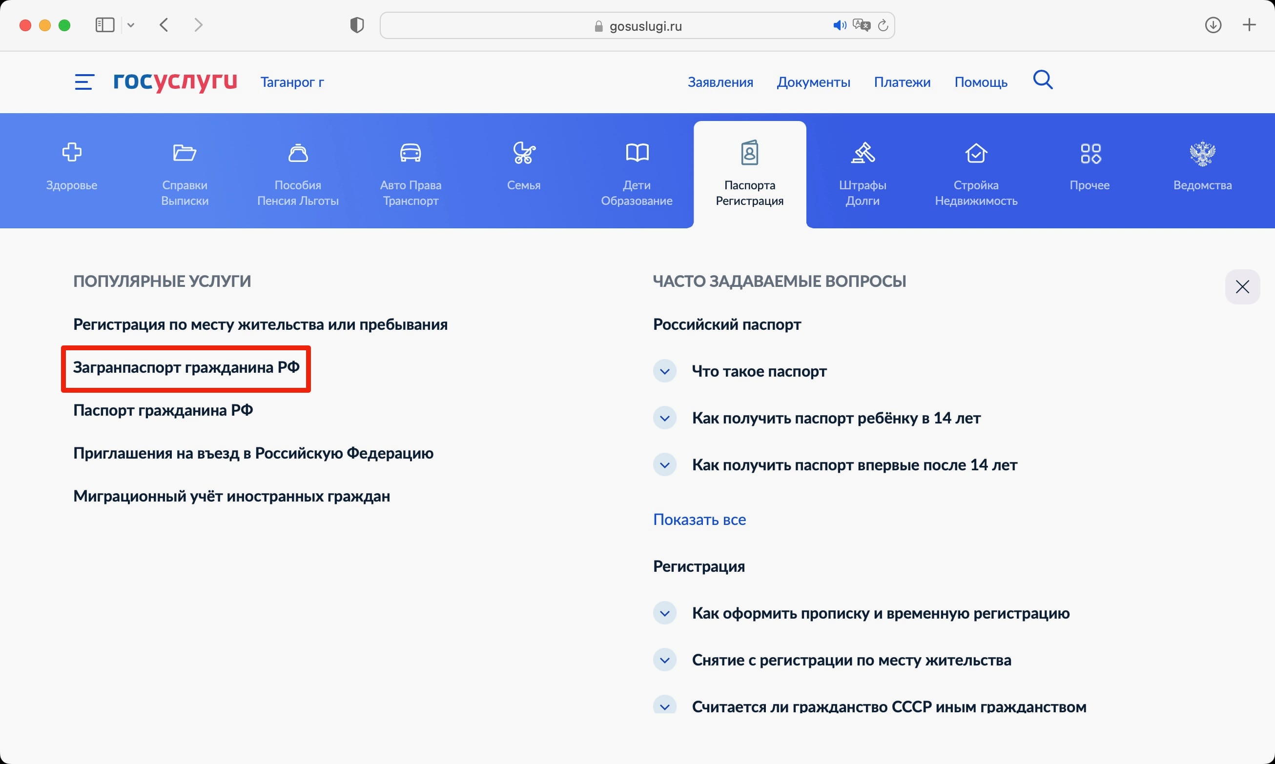Open the Авто Права Транспорт car icon

pyautogui.click(x=411, y=152)
